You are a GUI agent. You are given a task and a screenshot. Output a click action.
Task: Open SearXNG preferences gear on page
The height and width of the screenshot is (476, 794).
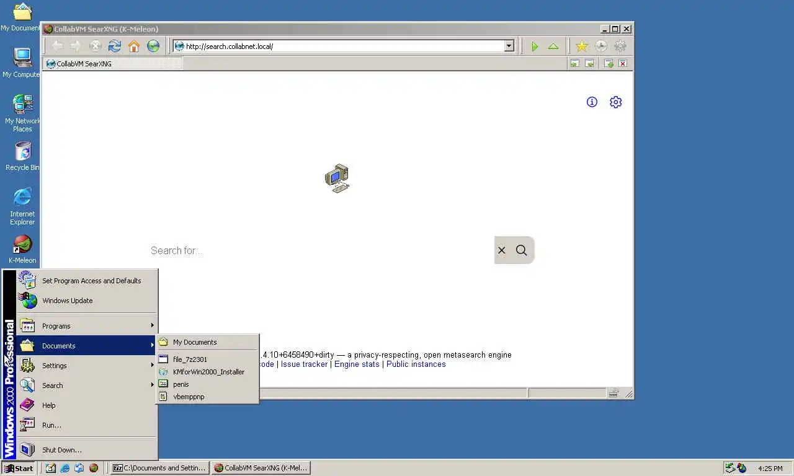[615, 102]
